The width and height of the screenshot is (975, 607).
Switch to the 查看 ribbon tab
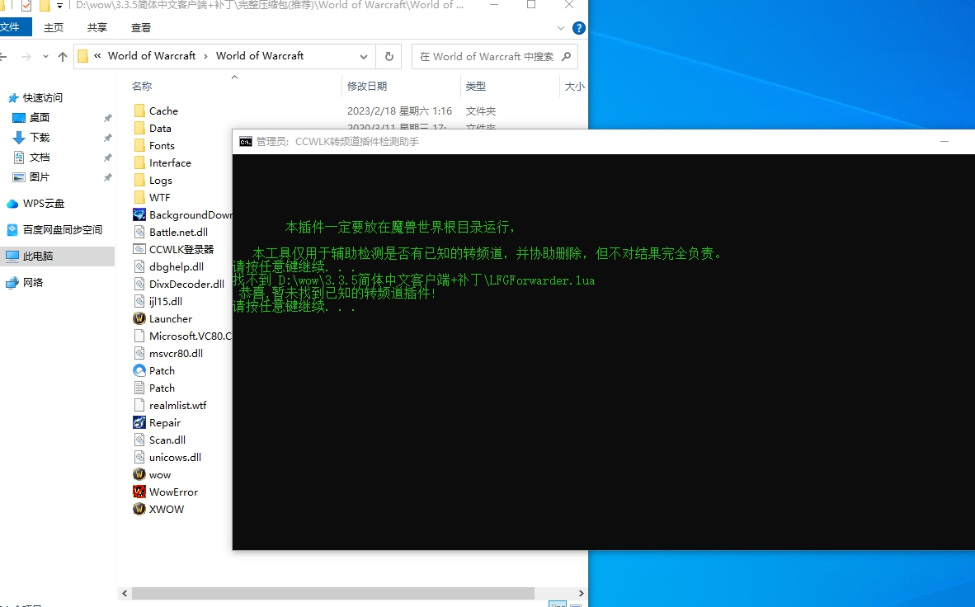[140, 26]
